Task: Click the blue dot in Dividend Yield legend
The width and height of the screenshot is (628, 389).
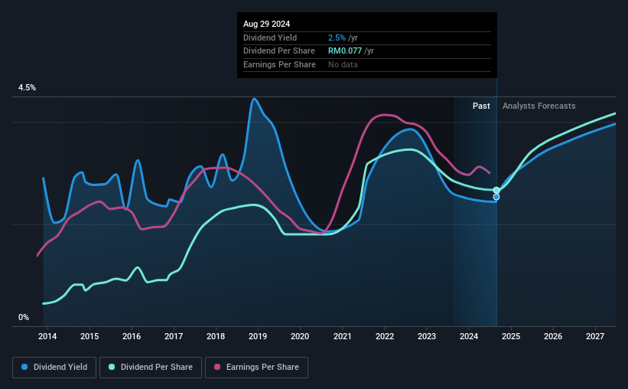Action: point(24,367)
